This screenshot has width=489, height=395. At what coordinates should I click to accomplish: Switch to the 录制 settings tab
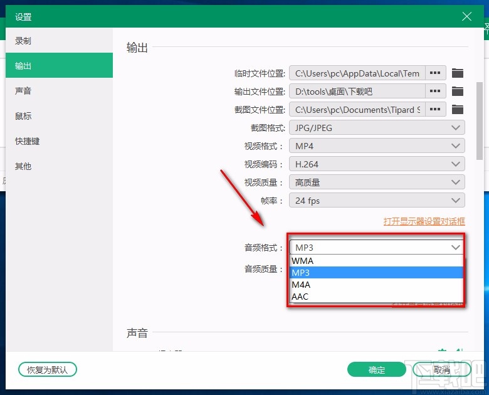tap(60, 41)
